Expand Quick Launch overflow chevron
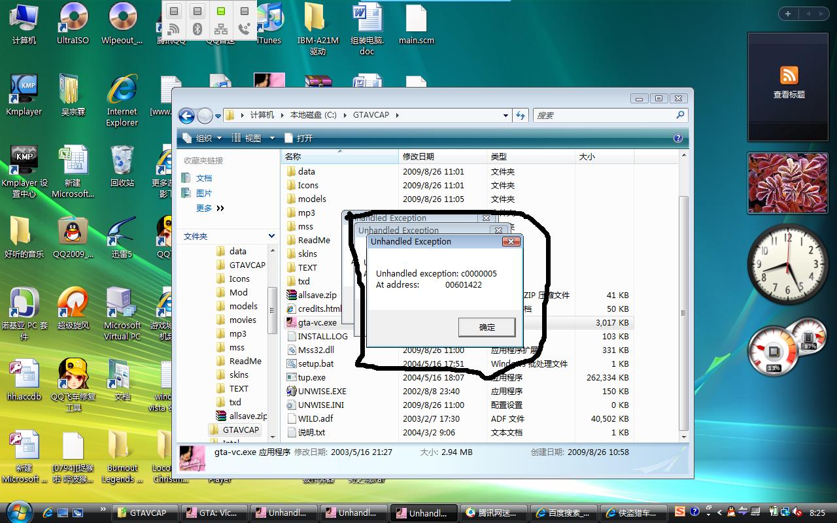 [x=103, y=509]
